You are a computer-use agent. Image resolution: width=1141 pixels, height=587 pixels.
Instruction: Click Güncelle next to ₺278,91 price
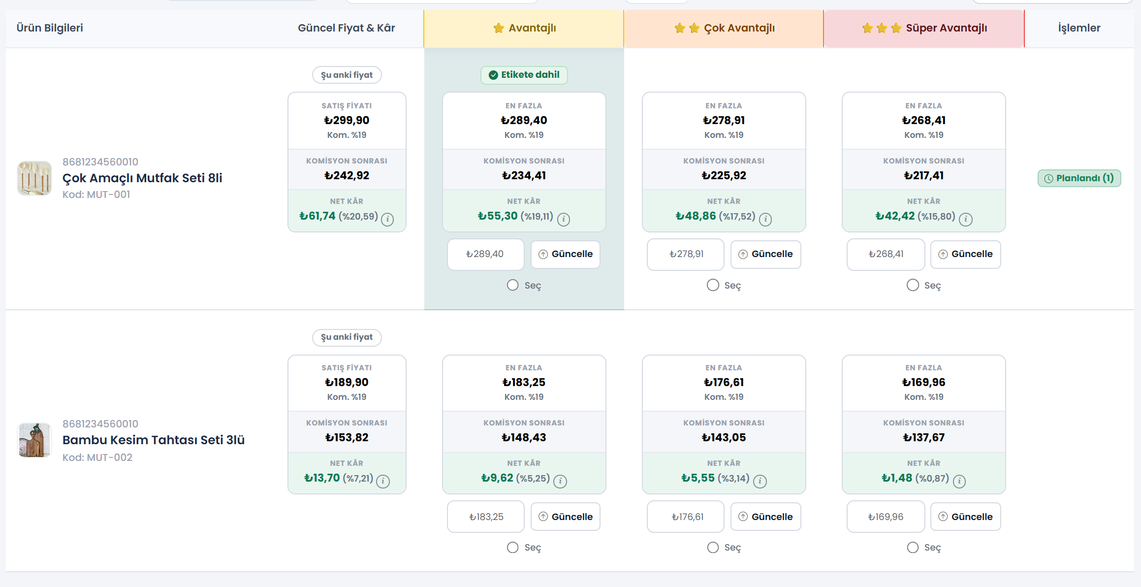765,254
